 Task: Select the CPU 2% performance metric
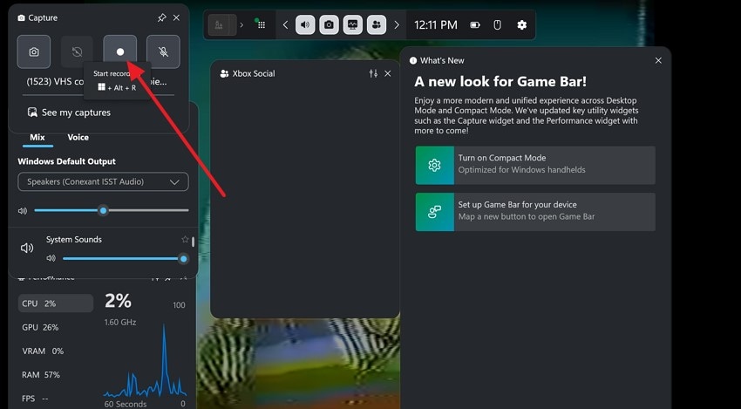[56, 303]
